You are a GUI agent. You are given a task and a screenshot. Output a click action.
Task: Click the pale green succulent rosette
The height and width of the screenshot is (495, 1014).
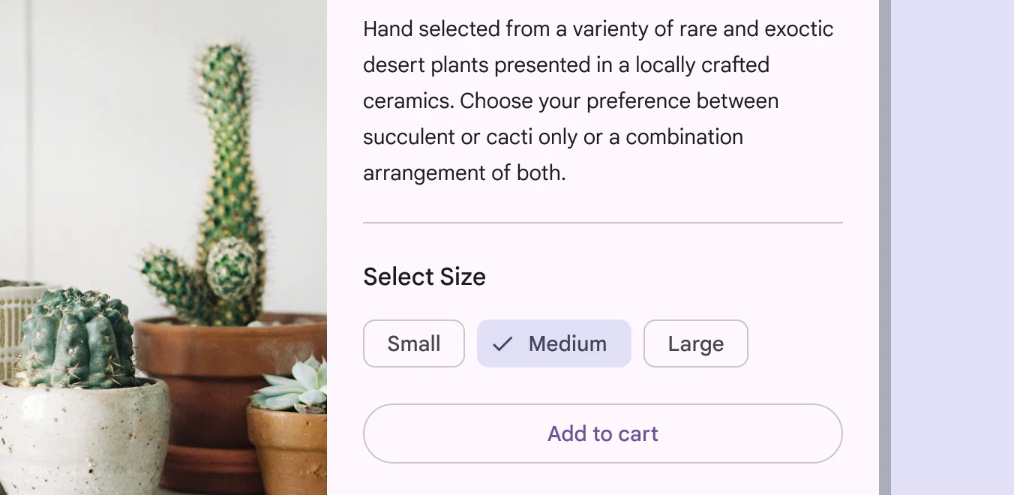tap(296, 386)
